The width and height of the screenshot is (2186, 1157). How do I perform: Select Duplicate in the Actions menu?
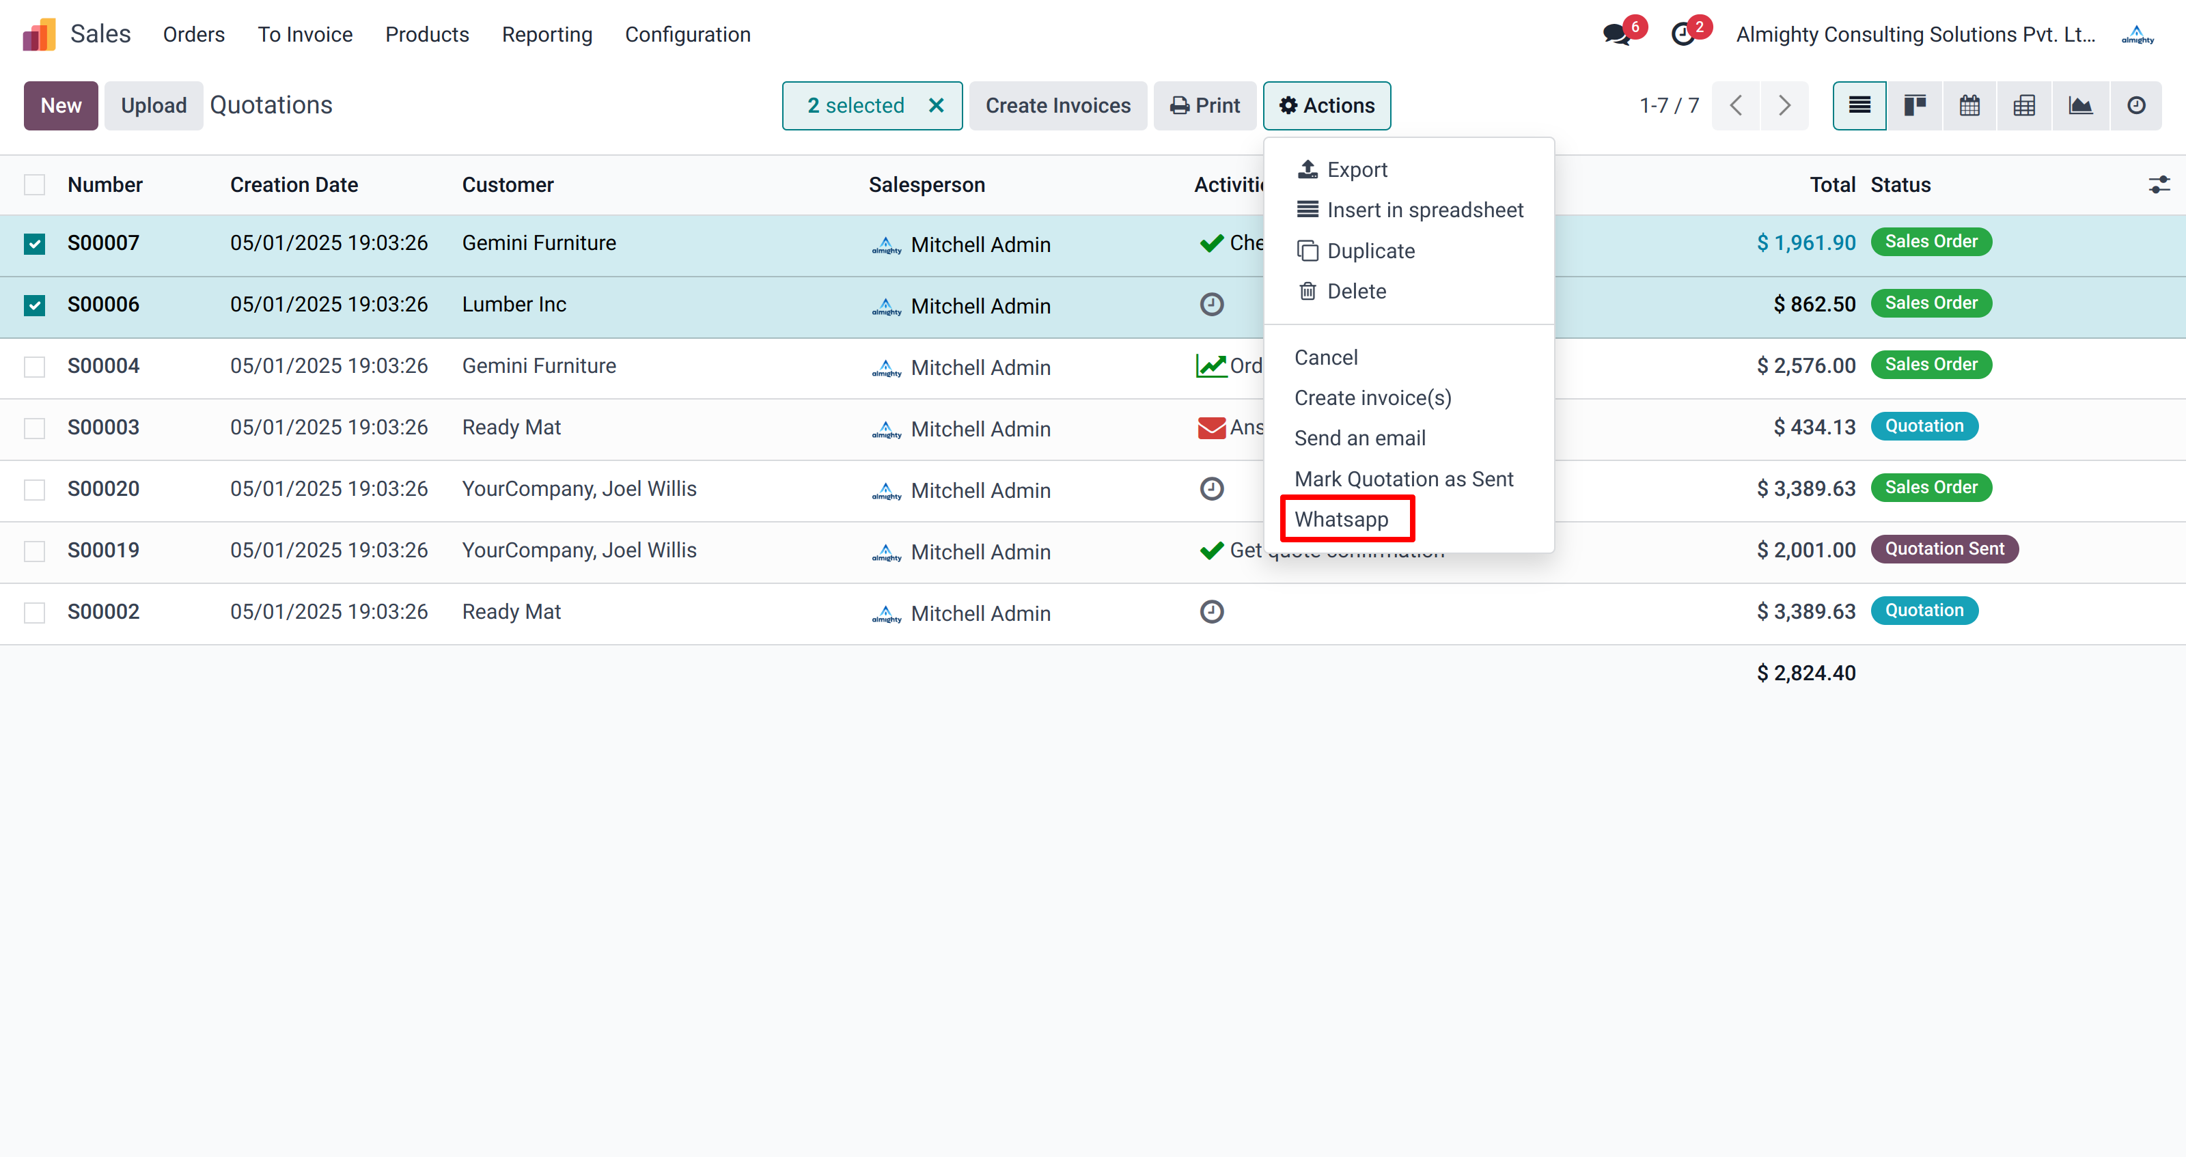[1370, 251]
